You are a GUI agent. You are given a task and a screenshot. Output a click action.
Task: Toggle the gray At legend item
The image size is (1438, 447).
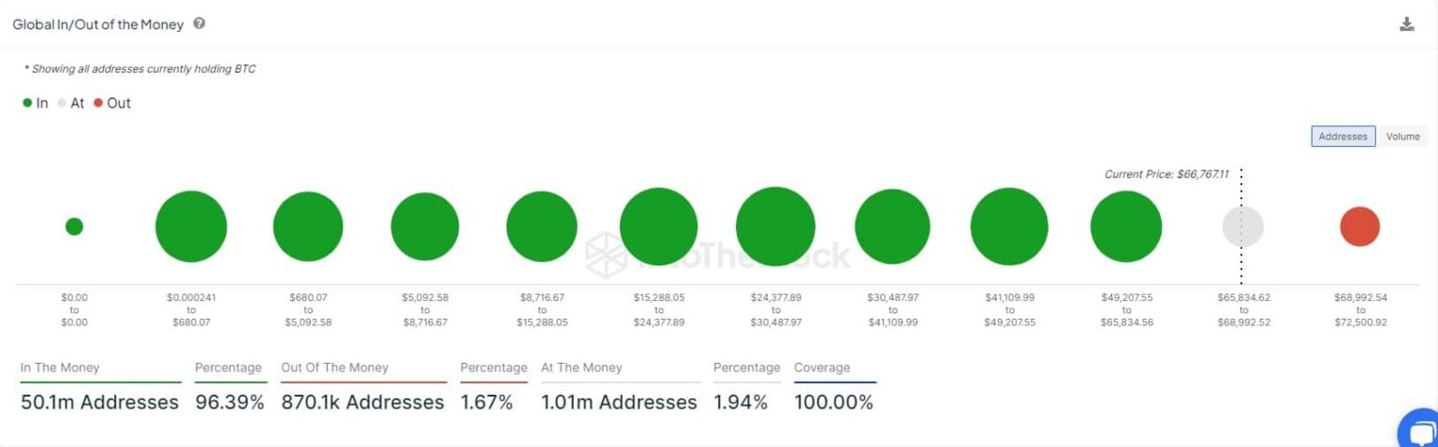[x=71, y=103]
